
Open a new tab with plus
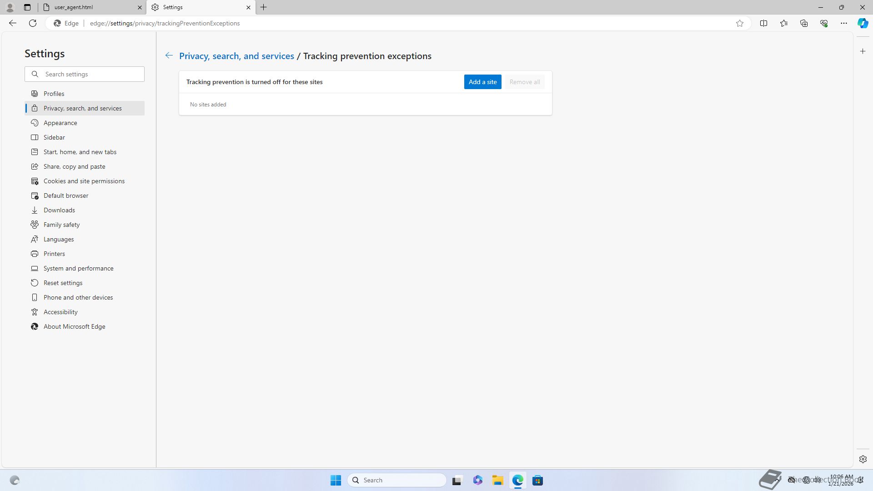coord(264,7)
